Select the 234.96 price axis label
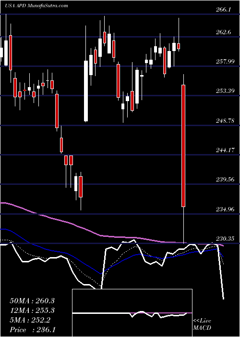The width and height of the screenshot is (240, 337). click(225, 209)
